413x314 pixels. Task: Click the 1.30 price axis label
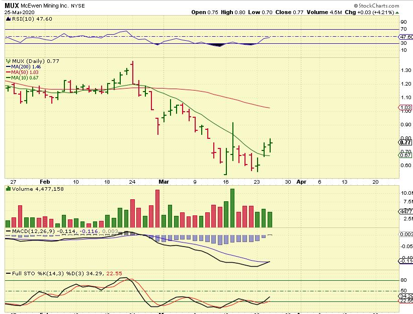click(x=406, y=70)
